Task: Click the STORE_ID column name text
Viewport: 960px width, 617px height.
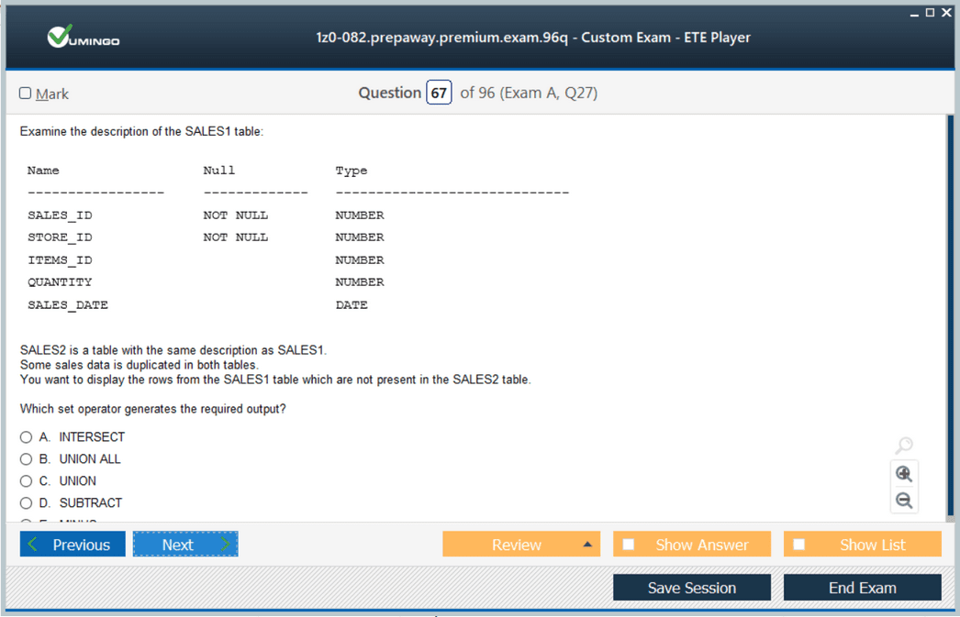Action: click(60, 237)
